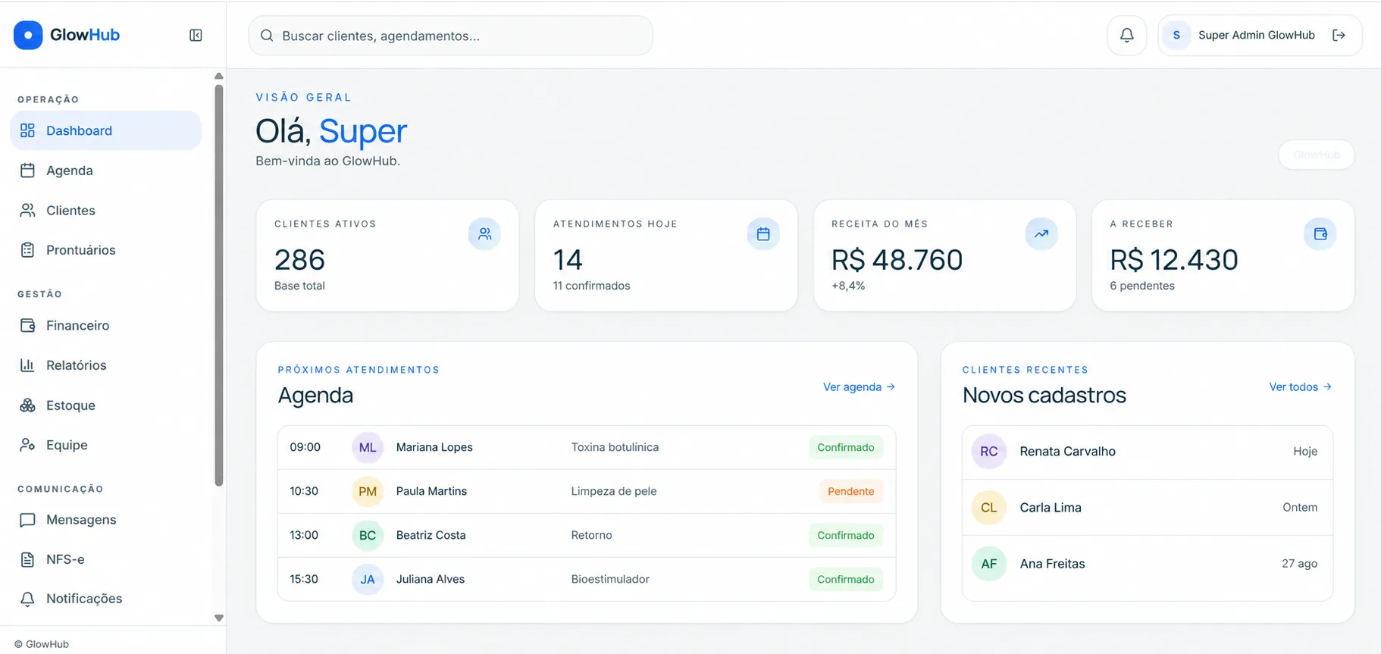The height and width of the screenshot is (654, 1381).
Task: Click the sidebar scrollbar up arrow
Action: 219,76
